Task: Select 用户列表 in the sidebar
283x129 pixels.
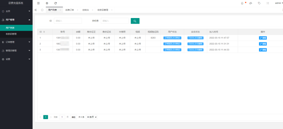Action: click(16, 28)
